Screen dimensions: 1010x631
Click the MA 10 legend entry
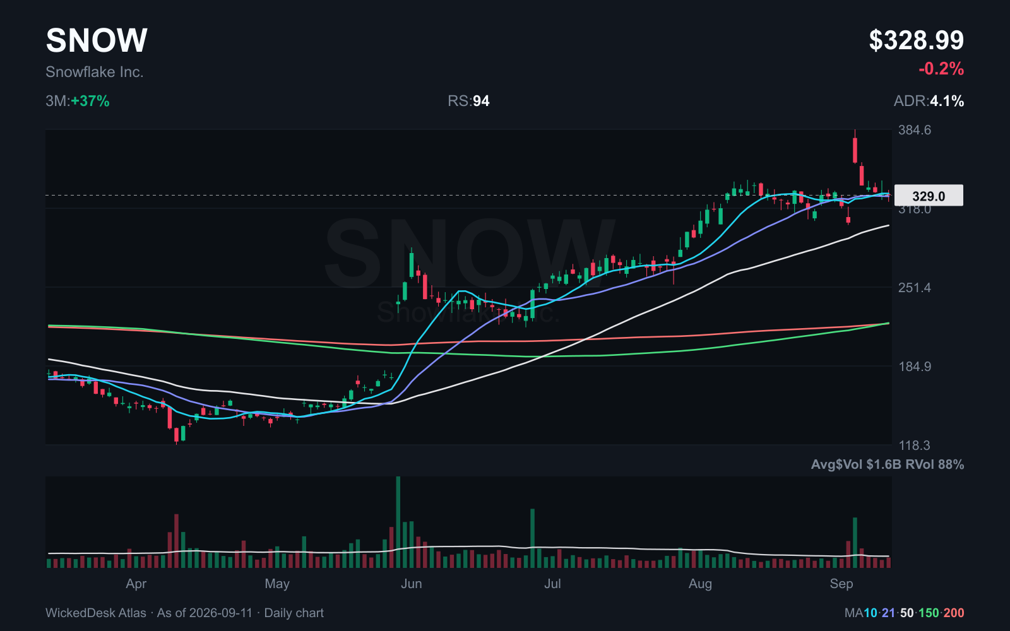point(870,613)
